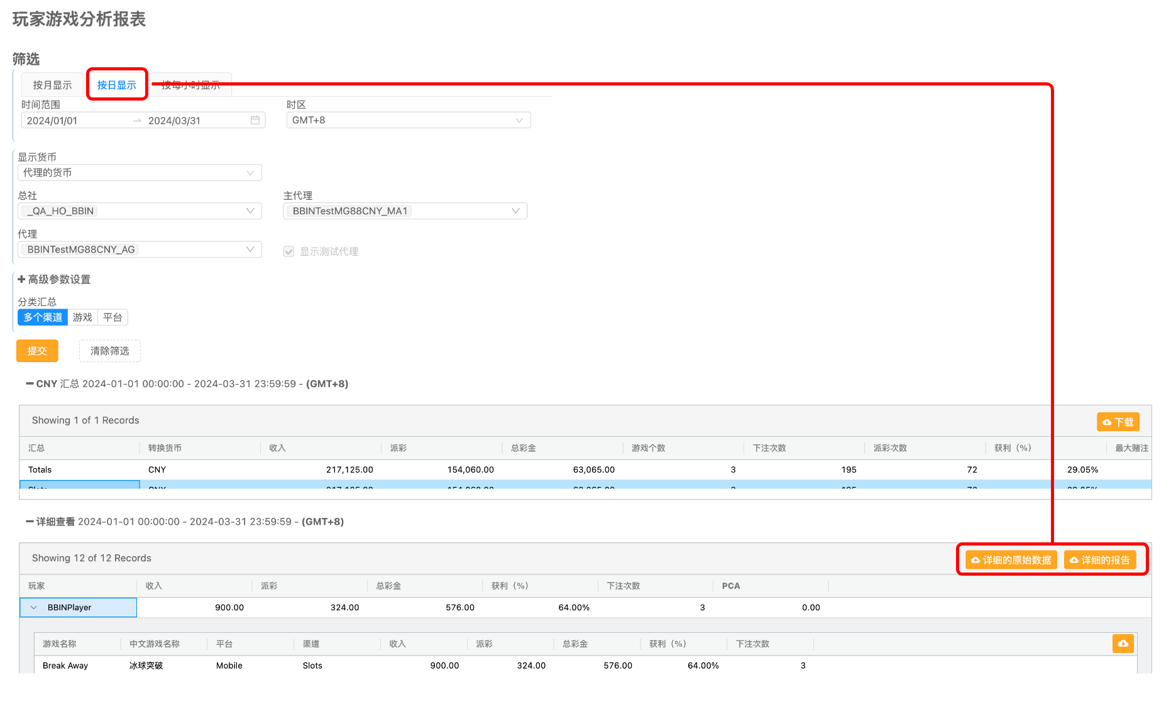Click the 提交 submit button
The width and height of the screenshot is (1176, 702).
coord(37,351)
